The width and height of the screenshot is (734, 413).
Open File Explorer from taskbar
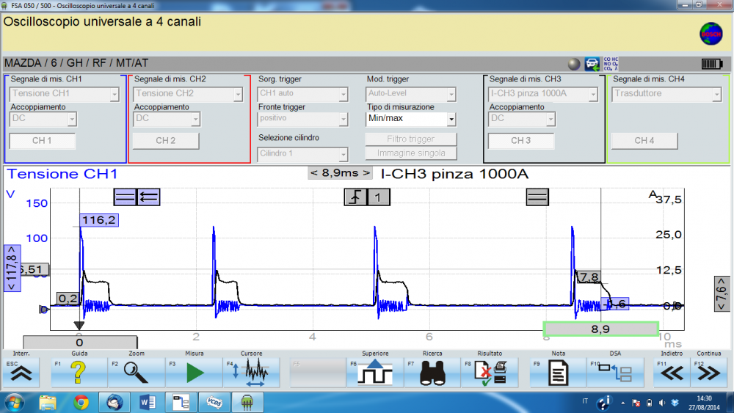(48, 403)
